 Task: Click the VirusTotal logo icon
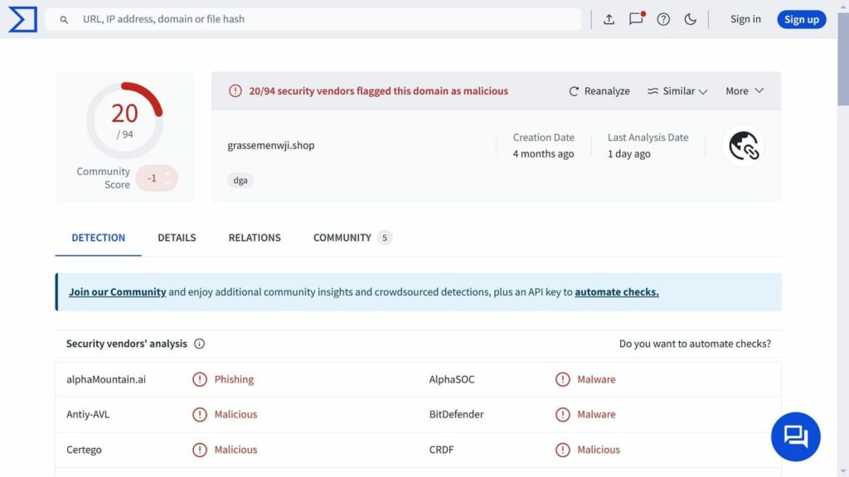tap(22, 19)
